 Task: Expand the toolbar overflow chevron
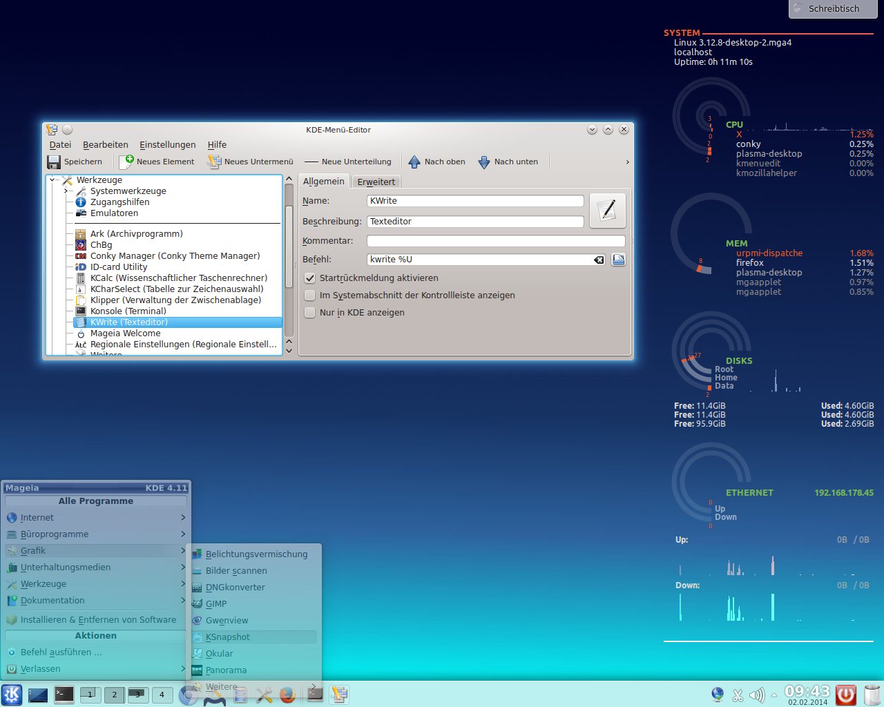pyautogui.click(x=627, y=162)
